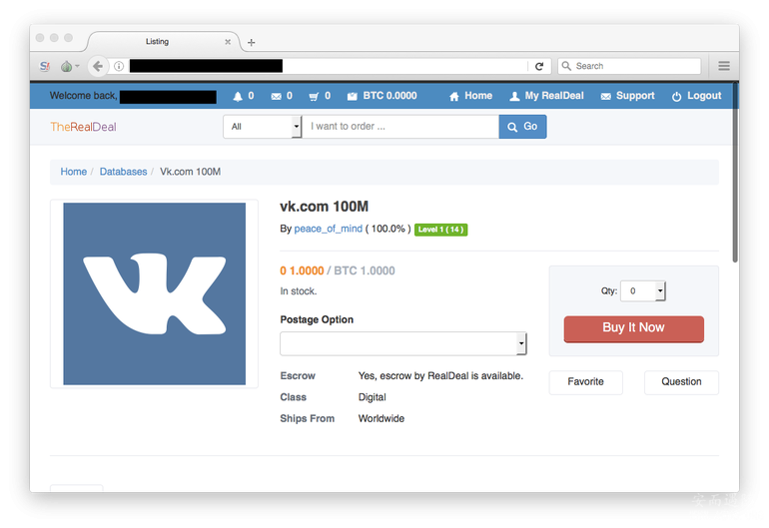Click the 'Worldwide' ships-from value
Viewport: 769px width, 528px height.
click(382, 418)
